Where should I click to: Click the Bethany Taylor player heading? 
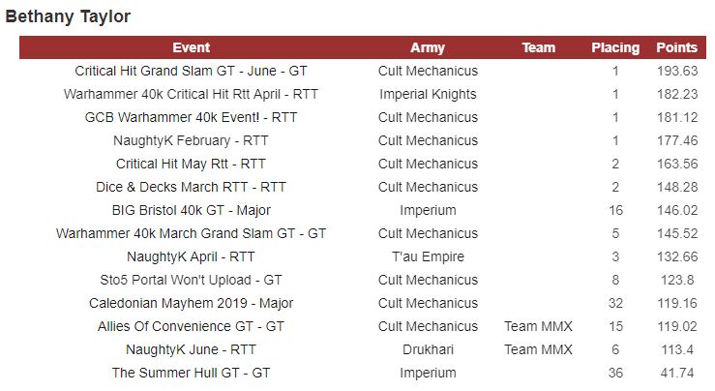(x=68, y=16)
